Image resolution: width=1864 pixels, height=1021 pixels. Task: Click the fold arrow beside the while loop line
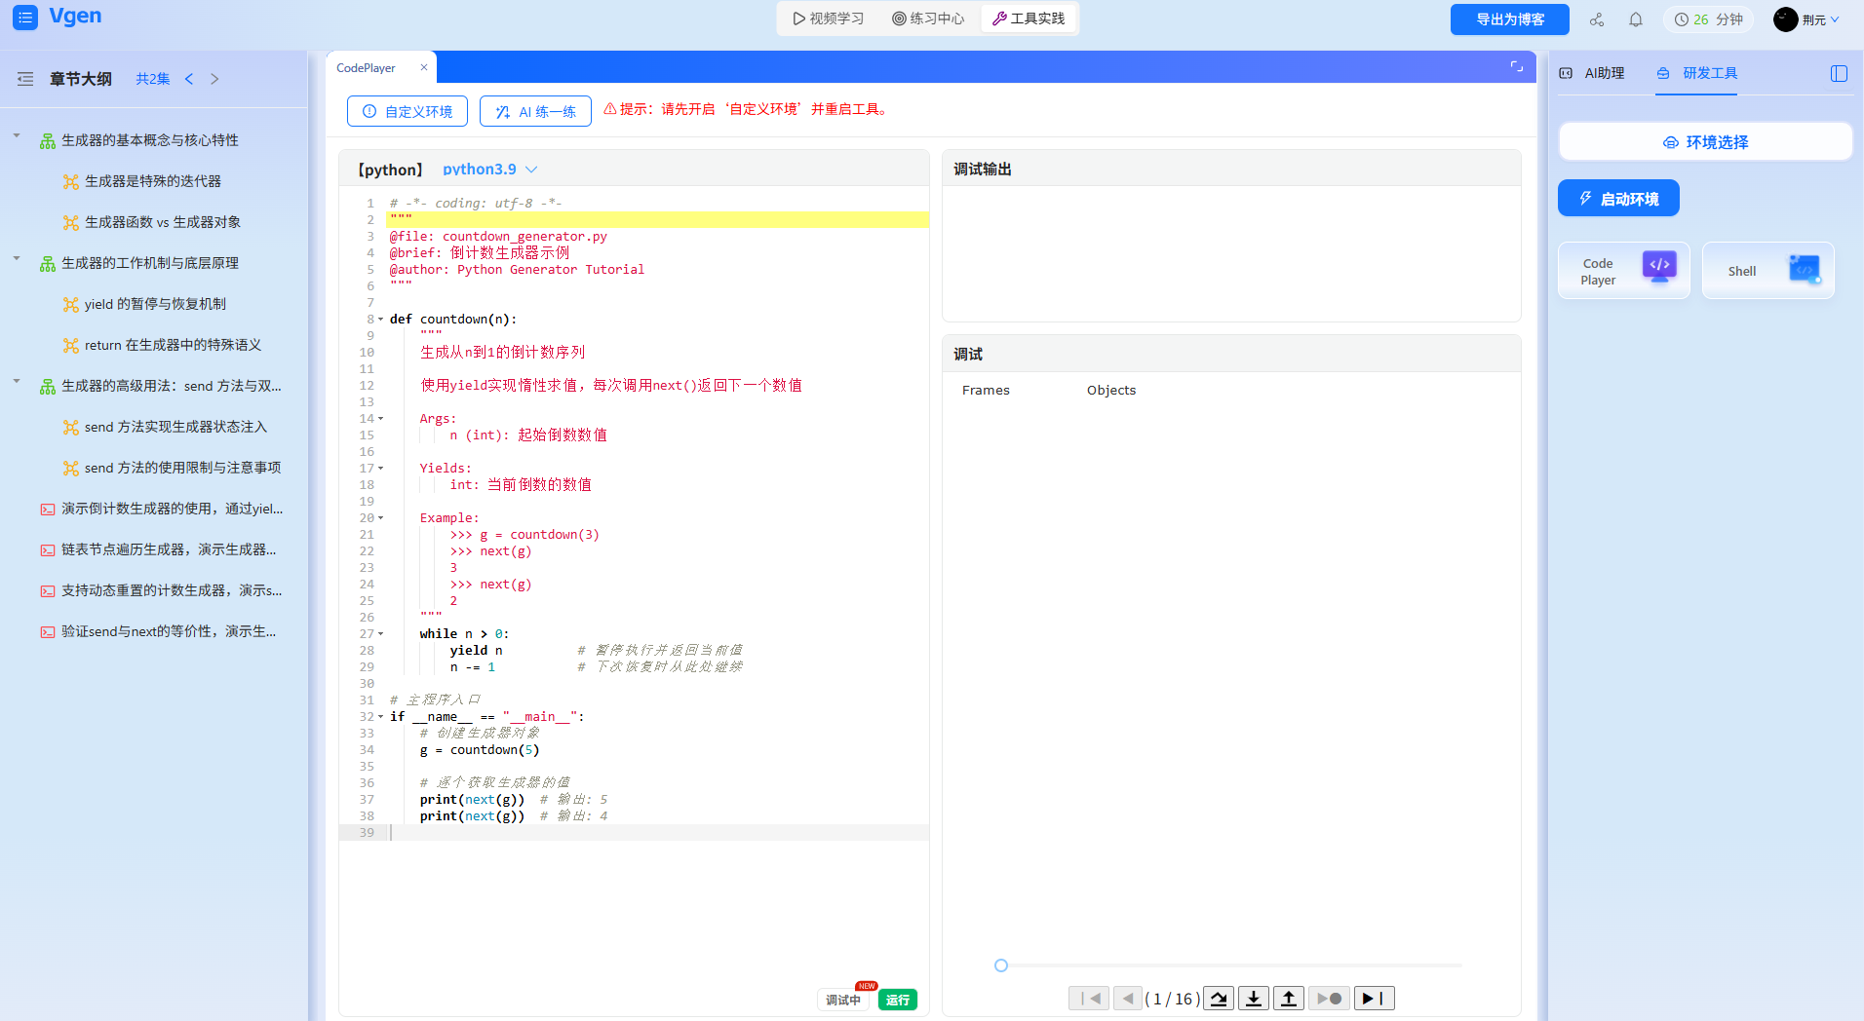(x=380, y=633)
